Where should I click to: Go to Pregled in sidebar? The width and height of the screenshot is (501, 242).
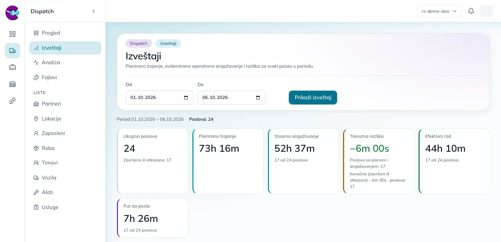(x=65, y=33)
